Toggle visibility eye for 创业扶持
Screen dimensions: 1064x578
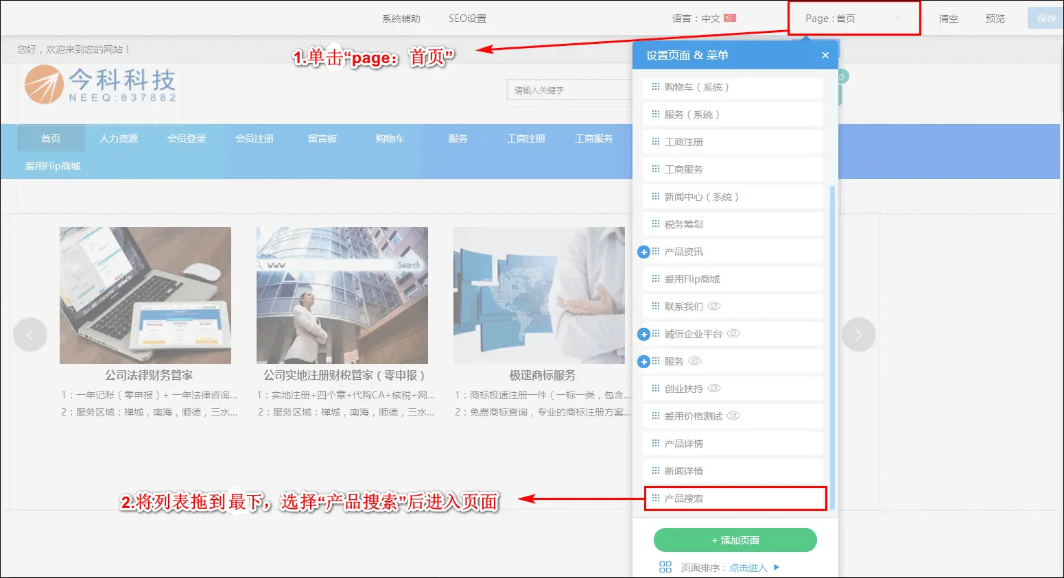click(x=714, y=388)
